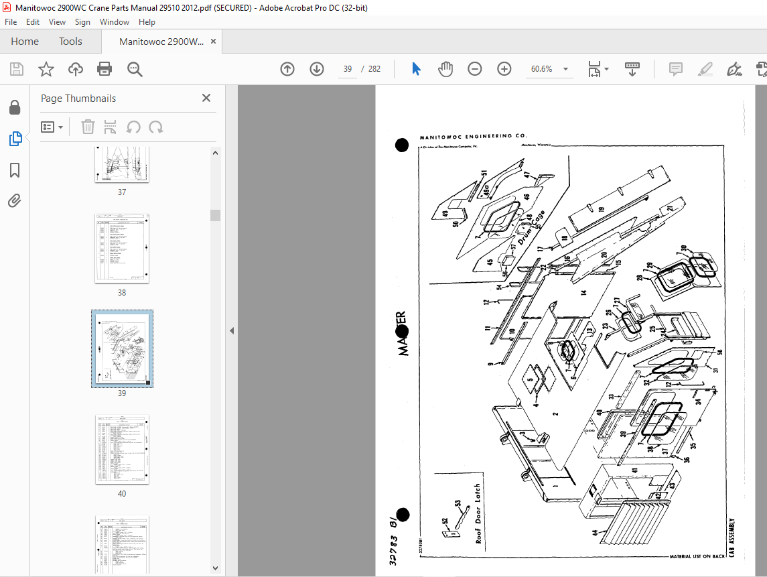The width and height of the screenshot is (767, 577).
Task: Open the Bookmarks panel
Action: (15, 170)
